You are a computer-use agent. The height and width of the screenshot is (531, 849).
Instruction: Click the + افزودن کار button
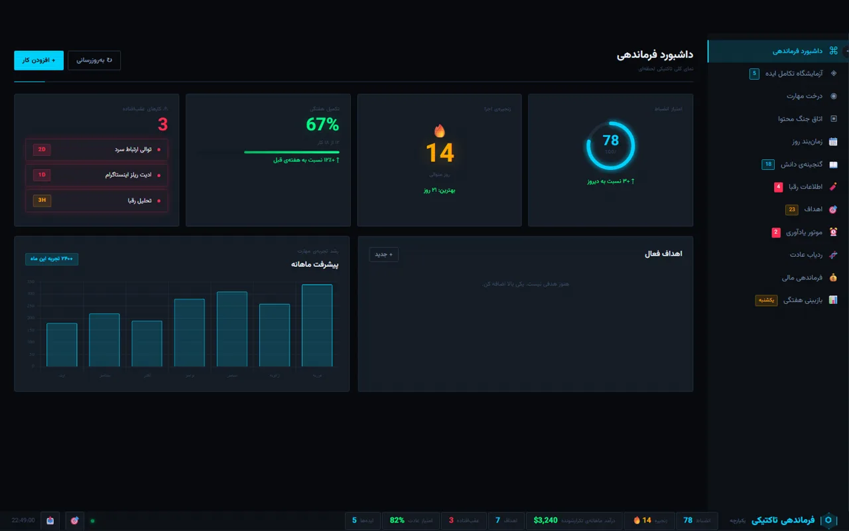pyautogui.click(x=39, y=60)
